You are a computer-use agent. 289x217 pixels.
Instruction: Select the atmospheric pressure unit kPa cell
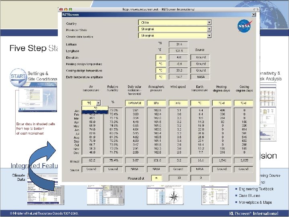(x=157, y=103)
